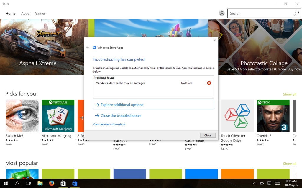Select the Home tab
This screenshot has height=188, width=302.
pos(11,14)
